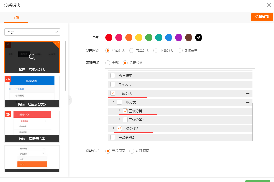Image resolution: width=274 pixels, height=182 pixels.
Task: Select 下载分类 as category source
Action: (x=156, y=50)
